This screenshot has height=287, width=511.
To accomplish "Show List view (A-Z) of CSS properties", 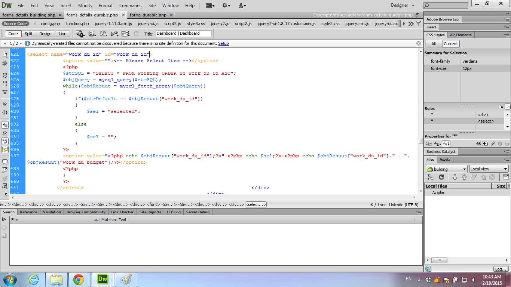I will pos(437,143).
